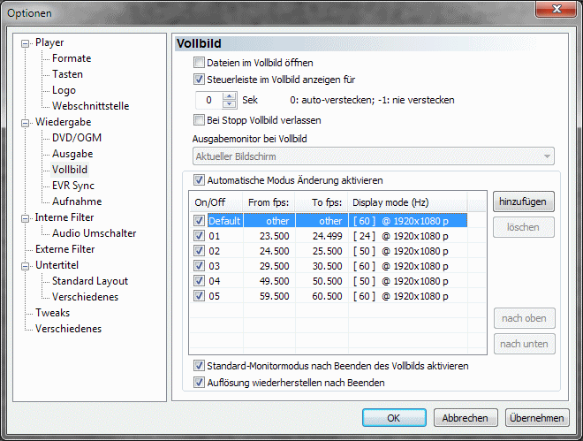Image resolution: width=583 pixels, height=441 pixels.
Task: Cancel with the Abbrechen button
Action: (466, 418)
